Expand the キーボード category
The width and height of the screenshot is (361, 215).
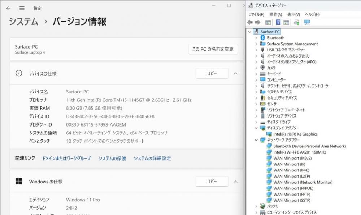point(256,74)
